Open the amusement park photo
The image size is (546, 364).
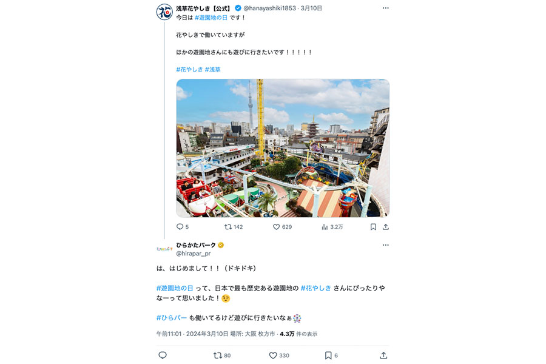tap(283, 148)
